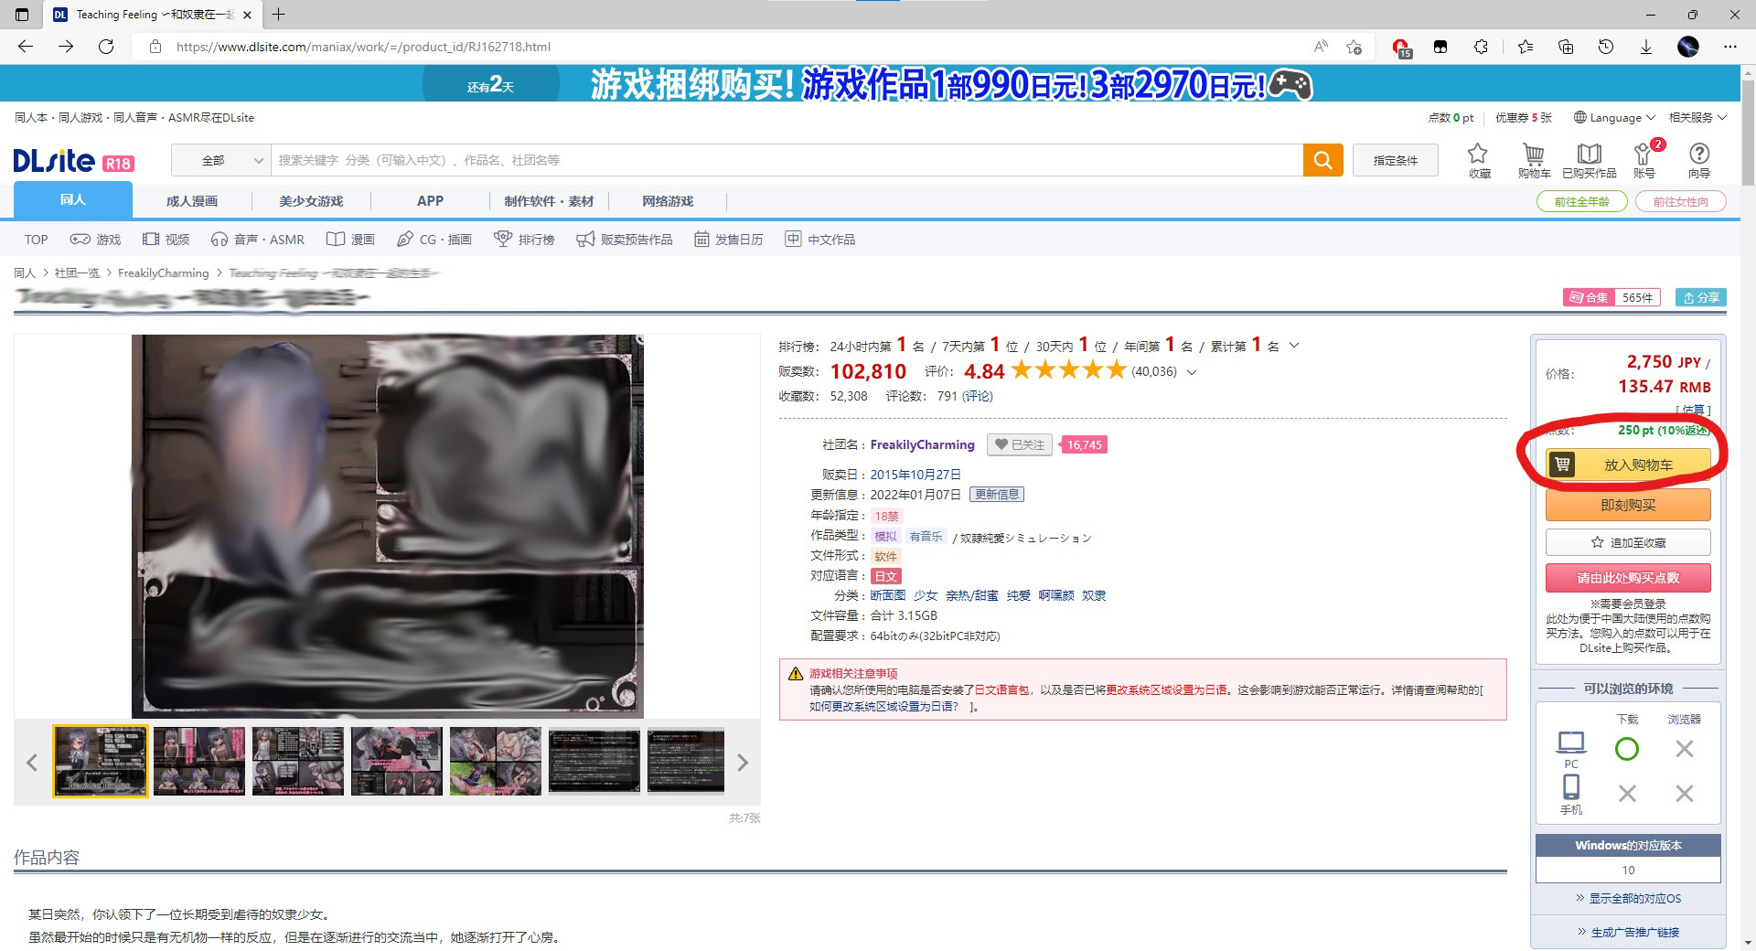Click the FreakilyCharming circle name link
1756x951 pixels.
coord(922,444)
